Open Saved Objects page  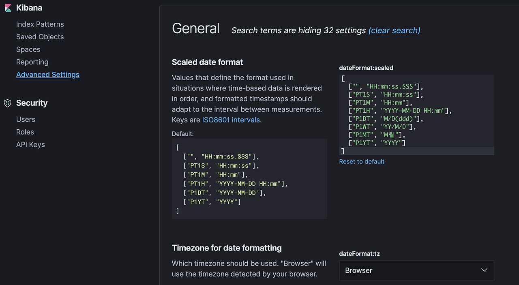click(40, 37)
